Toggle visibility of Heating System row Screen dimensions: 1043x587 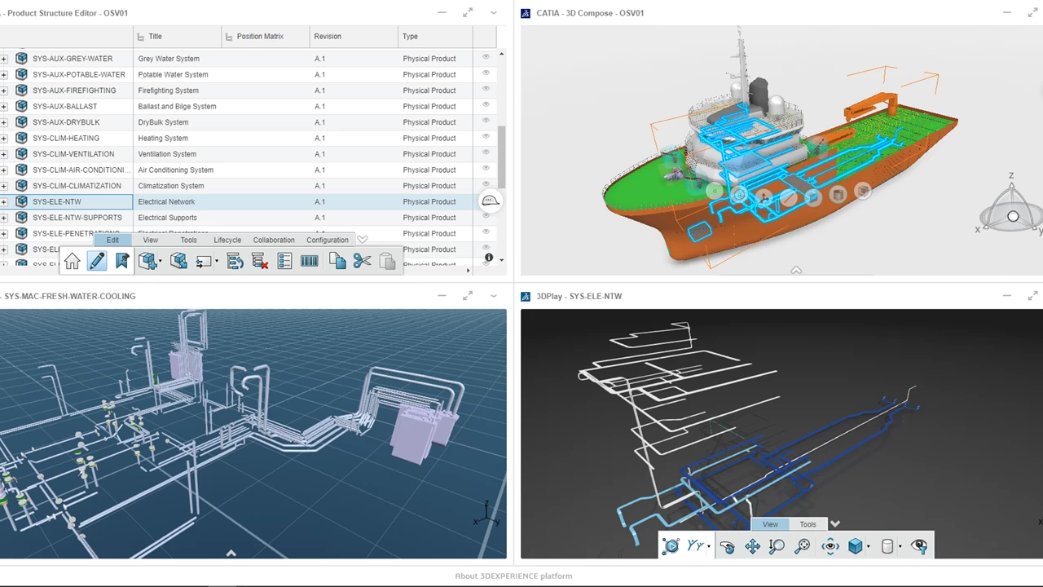click(x=486, y=138)
